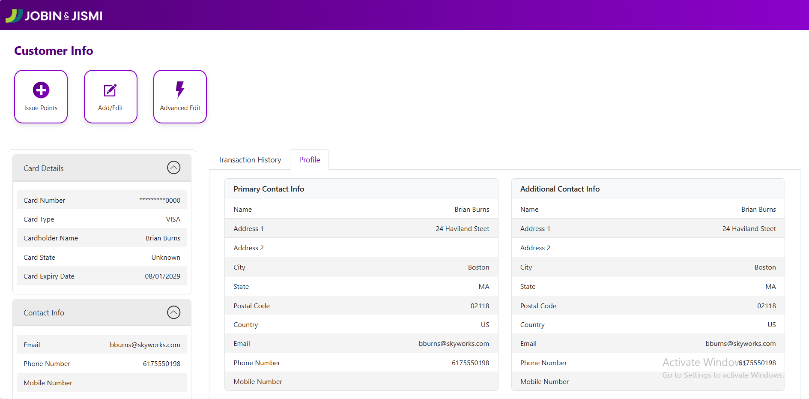The image size is (809, 399).
Task: Switch to the Transaction History tab
Action: [249, 160]
